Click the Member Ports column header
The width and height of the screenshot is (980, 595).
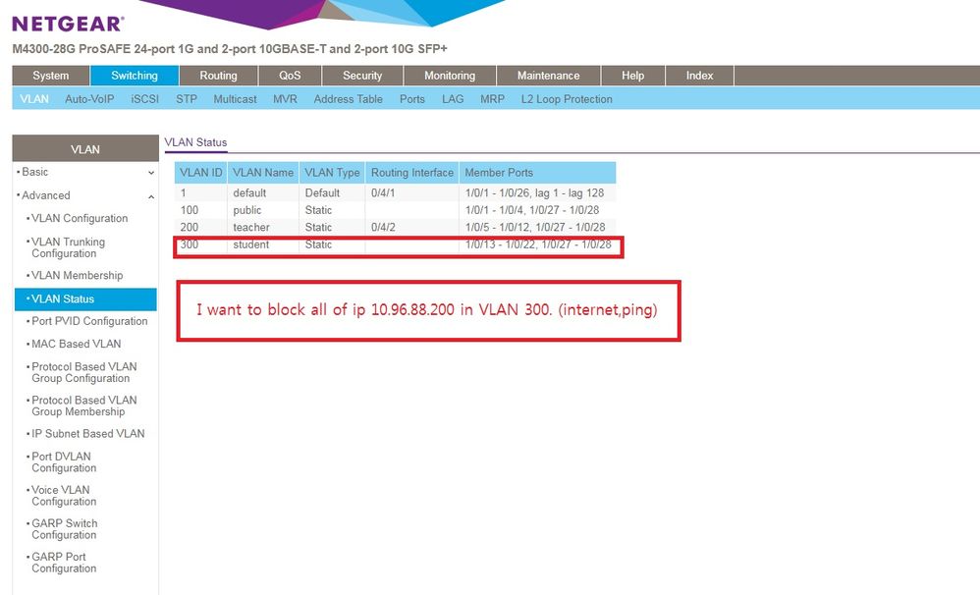[499, 173]
